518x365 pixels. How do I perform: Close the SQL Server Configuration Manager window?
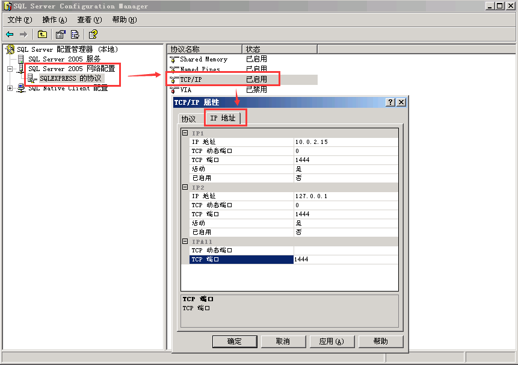point(510,6)
